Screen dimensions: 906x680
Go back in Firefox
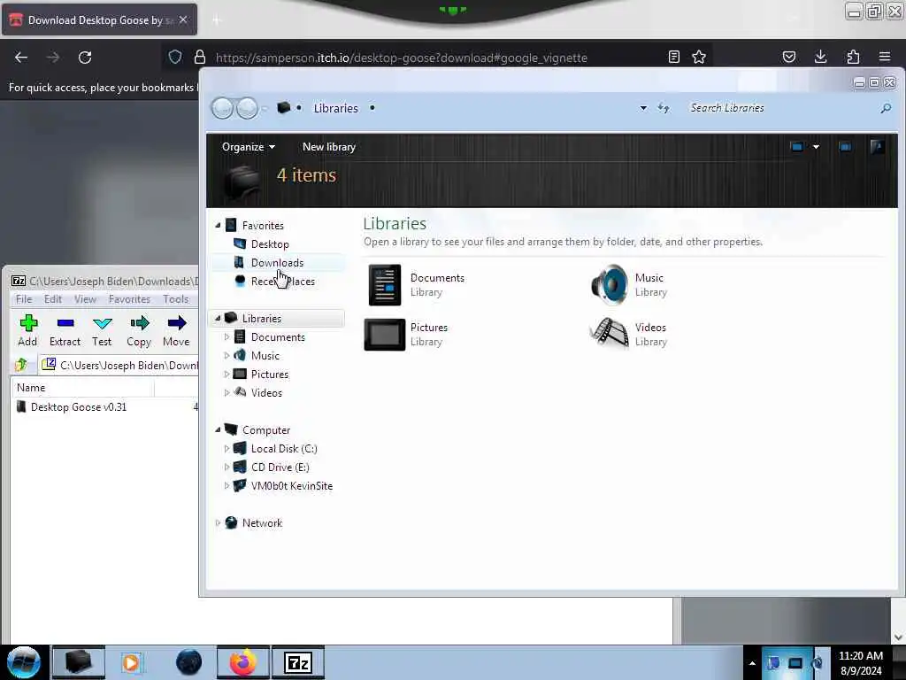click(21, 58)
